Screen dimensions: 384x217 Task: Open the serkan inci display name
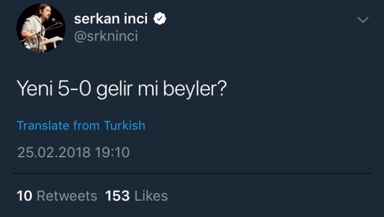pyautogui.click(x=111, y=19)
